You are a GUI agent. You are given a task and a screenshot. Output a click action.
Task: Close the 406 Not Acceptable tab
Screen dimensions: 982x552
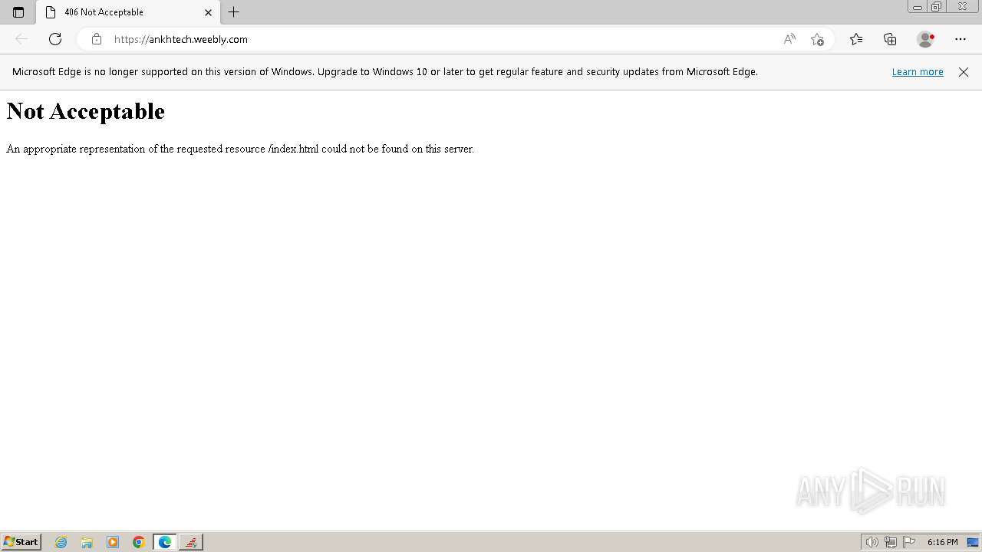[208, 12]
